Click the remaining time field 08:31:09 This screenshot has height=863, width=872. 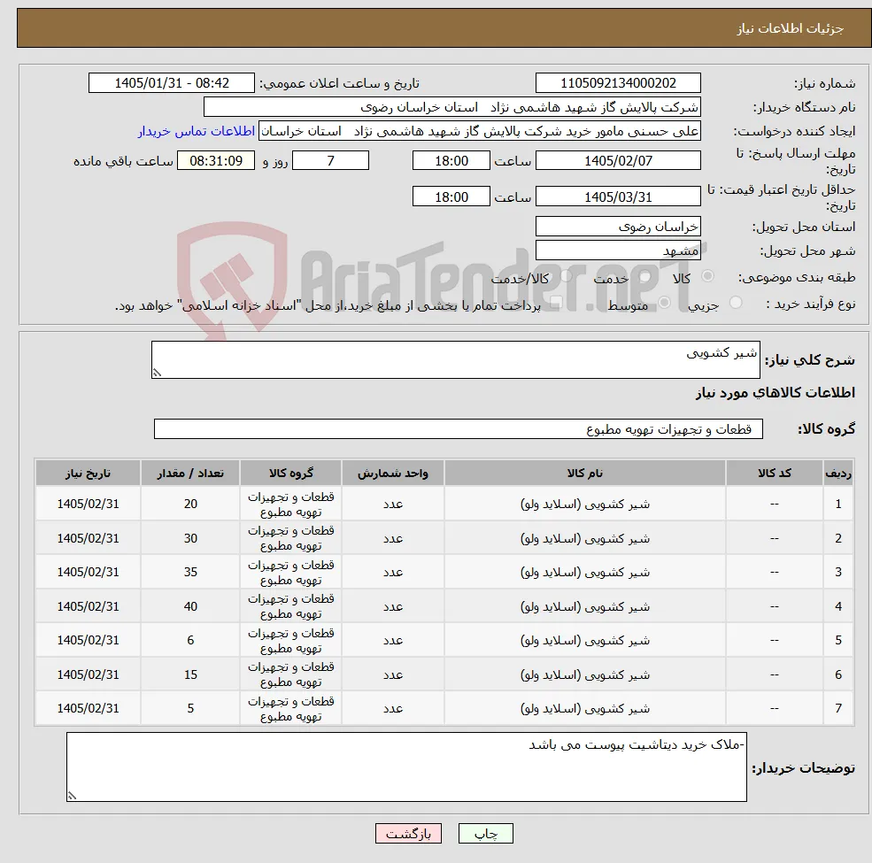216,161
